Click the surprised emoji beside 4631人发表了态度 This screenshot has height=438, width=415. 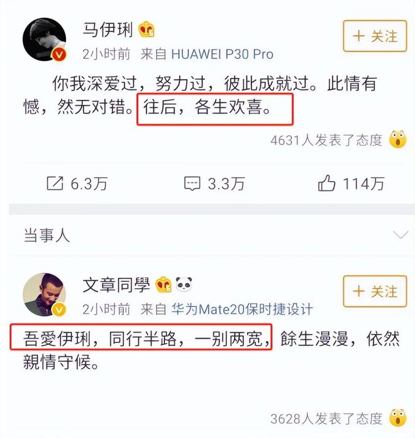point(398,139)
